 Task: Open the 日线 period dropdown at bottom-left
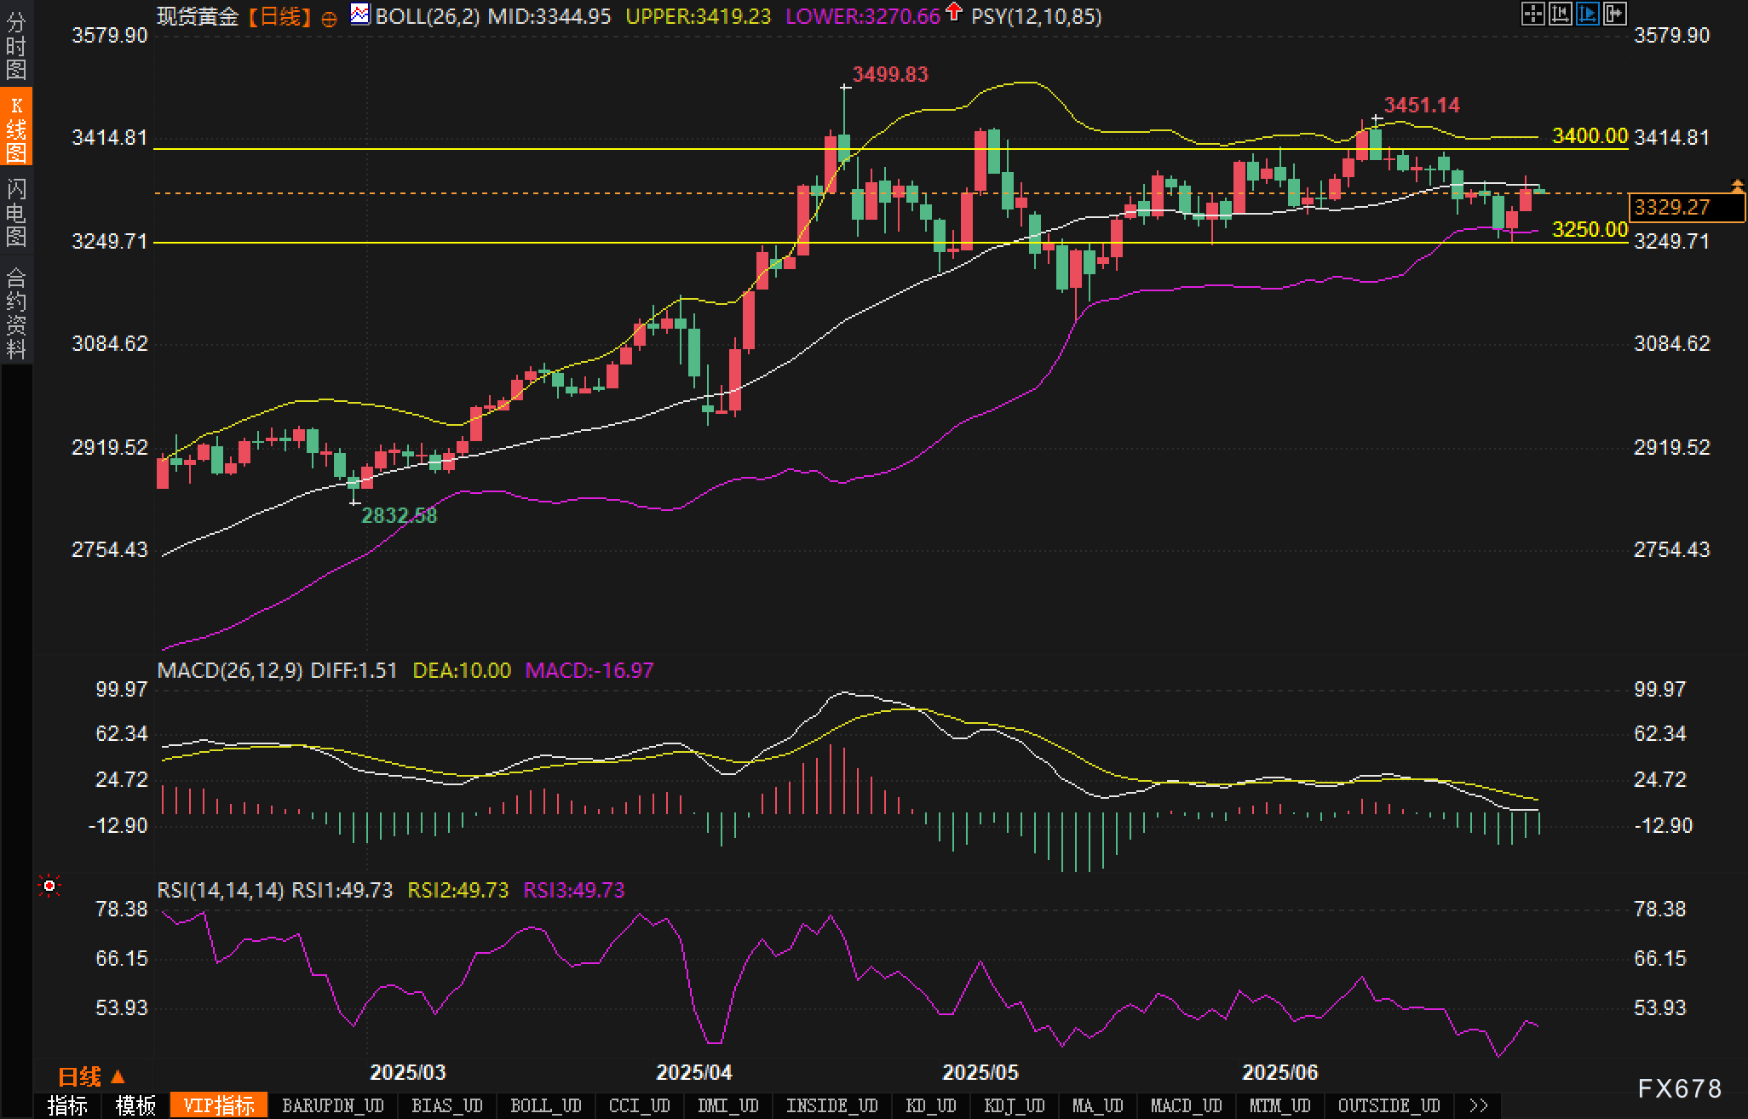(91, 1076)
